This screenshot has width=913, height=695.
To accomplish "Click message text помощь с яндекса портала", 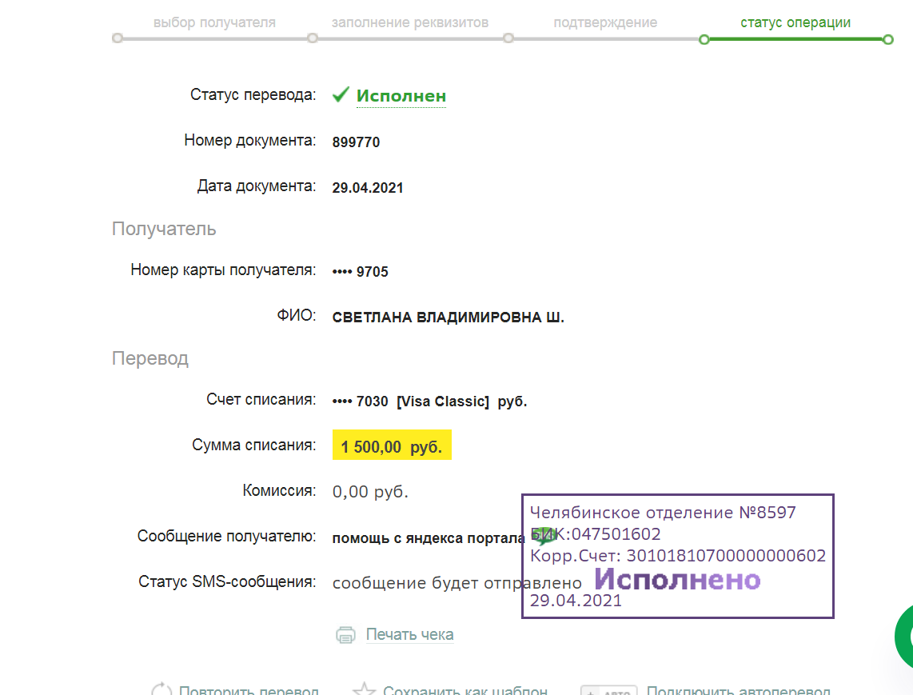I will coord(428,538).
